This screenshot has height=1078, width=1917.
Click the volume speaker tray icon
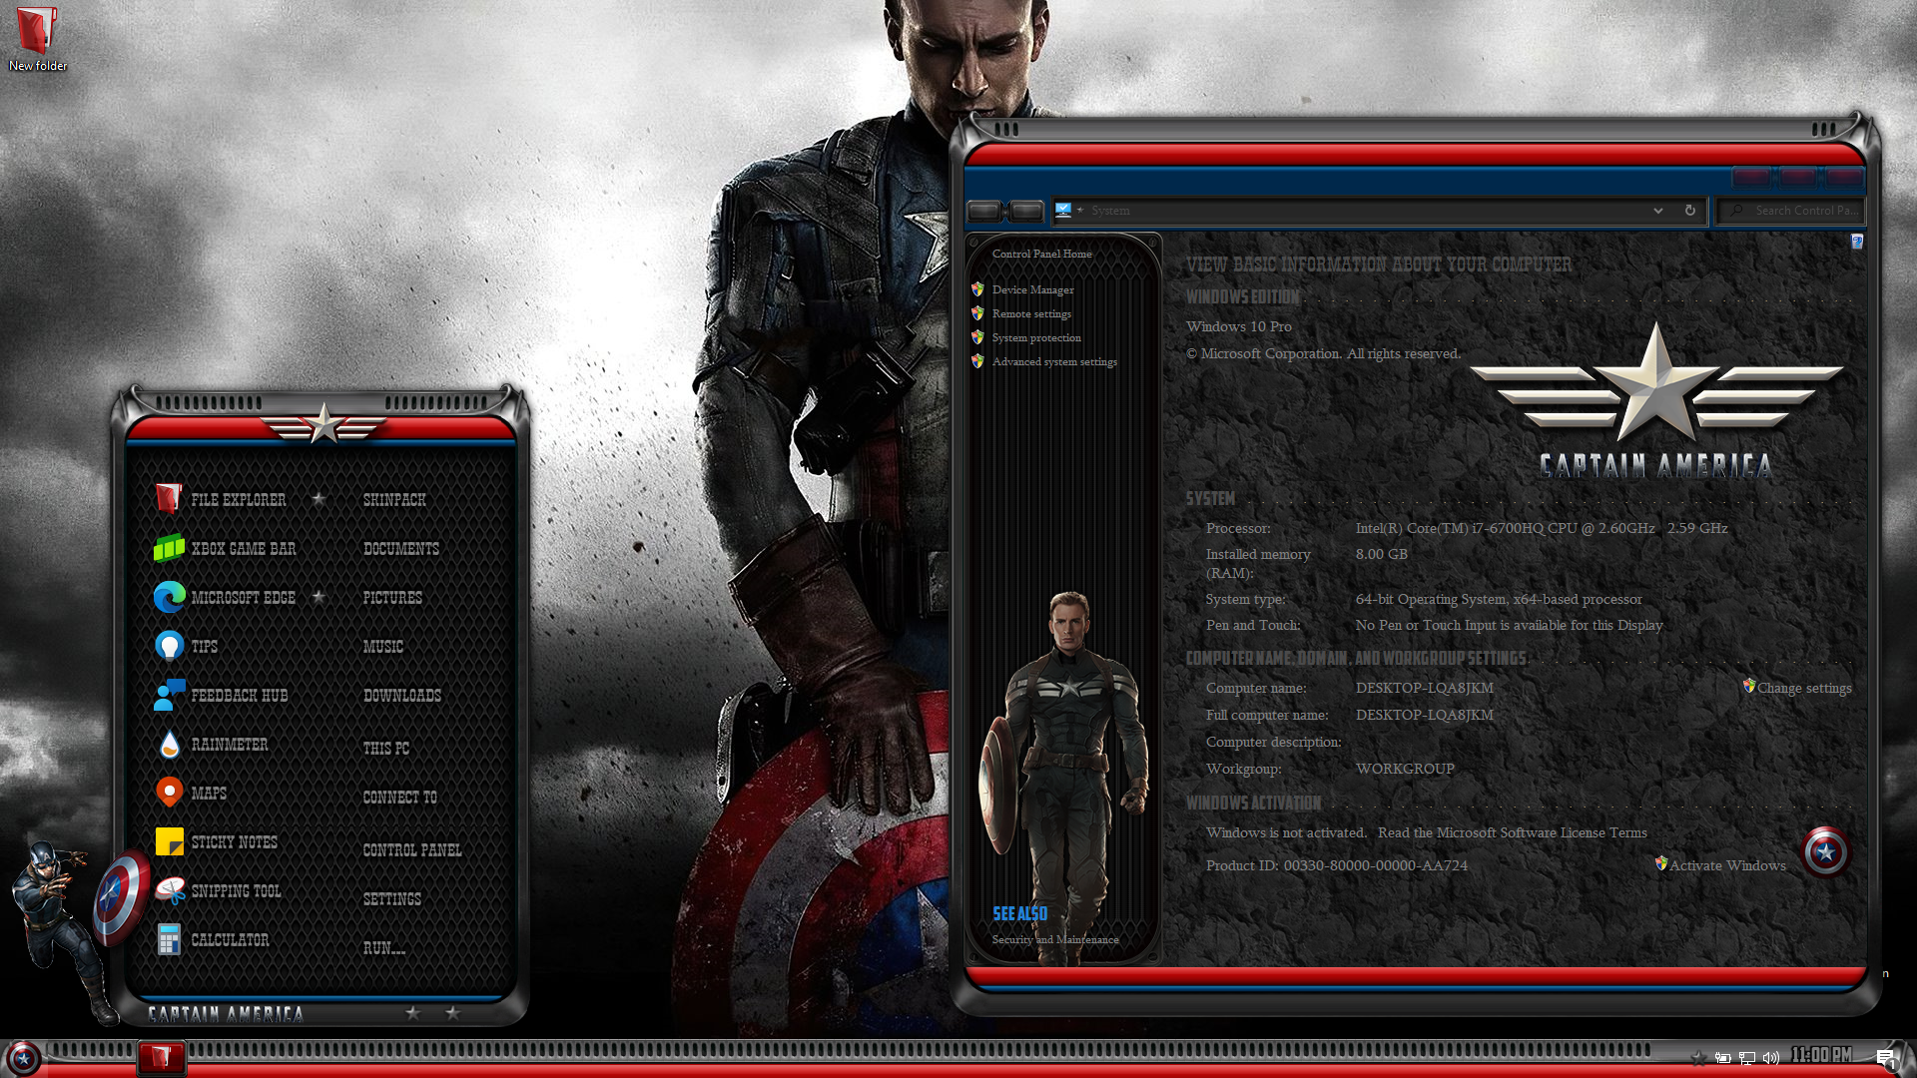point(1771,1058)
